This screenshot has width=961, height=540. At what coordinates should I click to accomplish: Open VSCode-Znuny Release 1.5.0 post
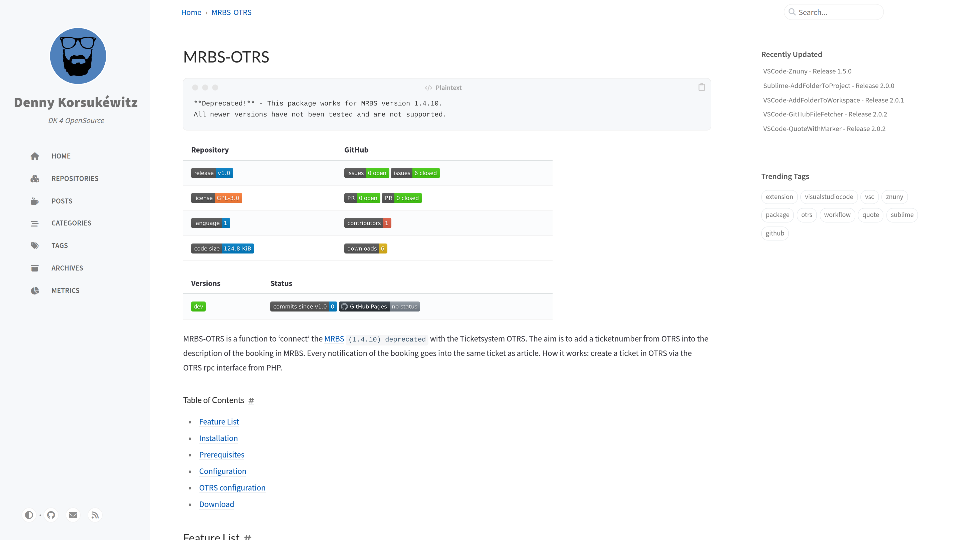tap(807, 71)
